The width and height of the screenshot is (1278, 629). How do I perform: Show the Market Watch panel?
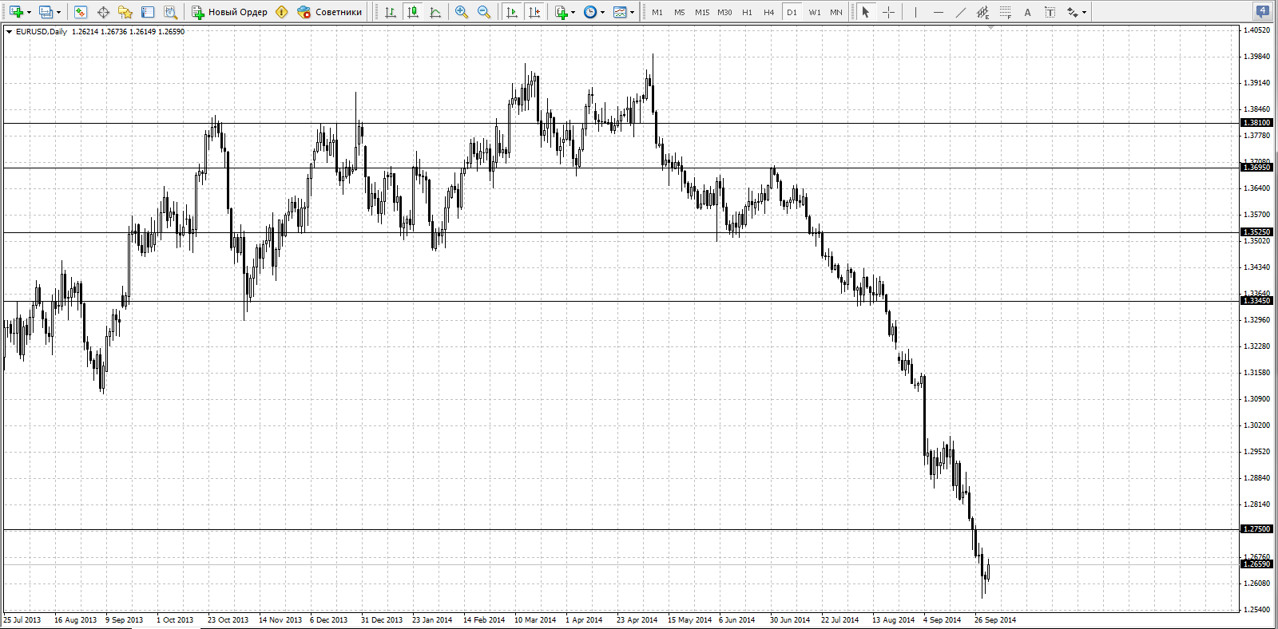tap(81, 12)
